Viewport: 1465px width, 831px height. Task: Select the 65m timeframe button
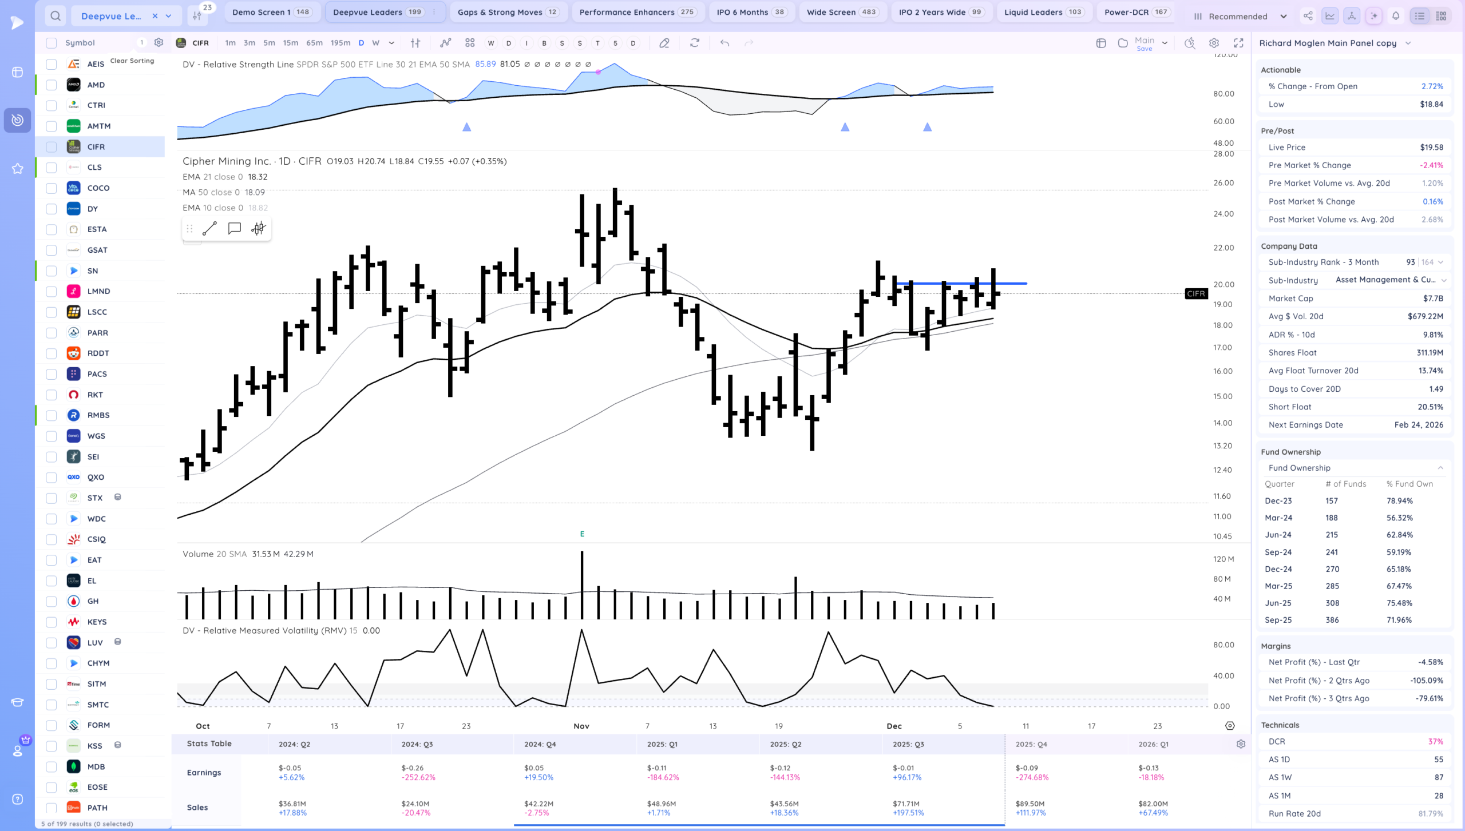pos(314,43)
